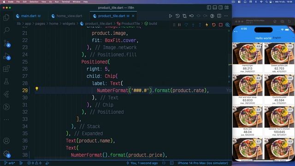Toggle the secondary side bar layout icon
Image resolution: width=295 pixels, height=166 pixels.
pos(221,7)
